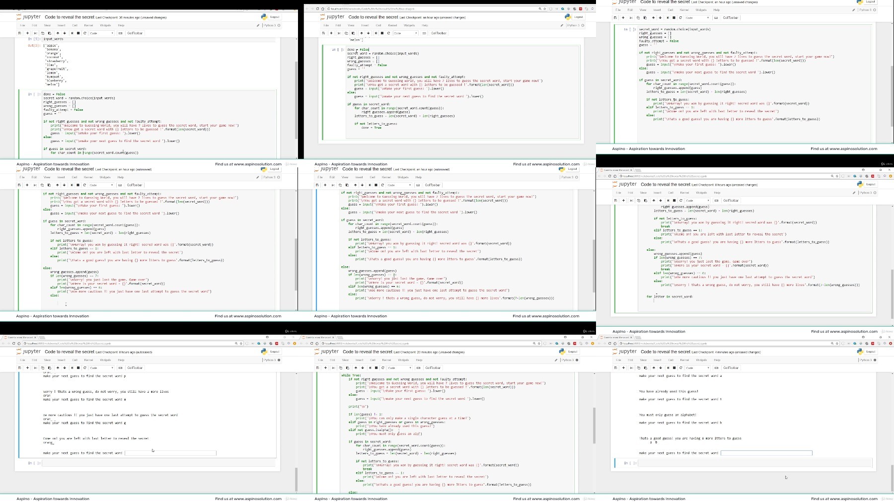
Task: Open Code cell type dropdown in bottom-middle tile
Action: click(x=399, y=368)
